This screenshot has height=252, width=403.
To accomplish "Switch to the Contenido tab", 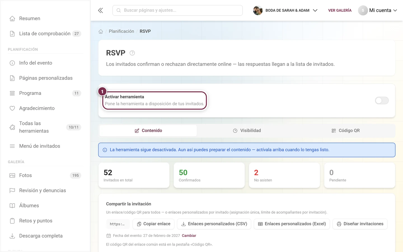I will tap(148, 131).
